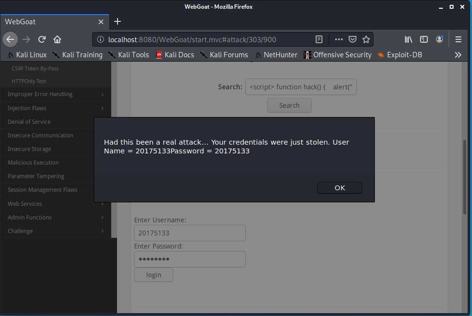The image size is (472, 316).
Task: Open Kali Docs bookmark
Action: pyautogui.click(x=175, y=55)
